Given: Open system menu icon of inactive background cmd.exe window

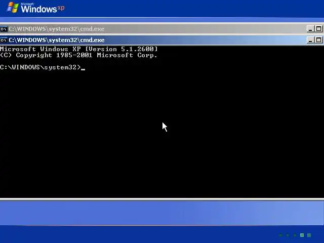Looking at the screenshot, I should (4, 29).
